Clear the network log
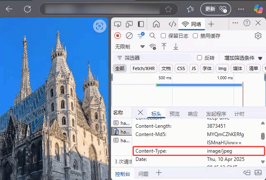Viewport: 266px width, 180px height. 129,36
